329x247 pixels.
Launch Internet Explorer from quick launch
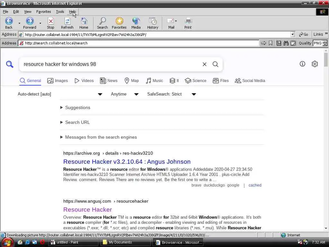27,242
